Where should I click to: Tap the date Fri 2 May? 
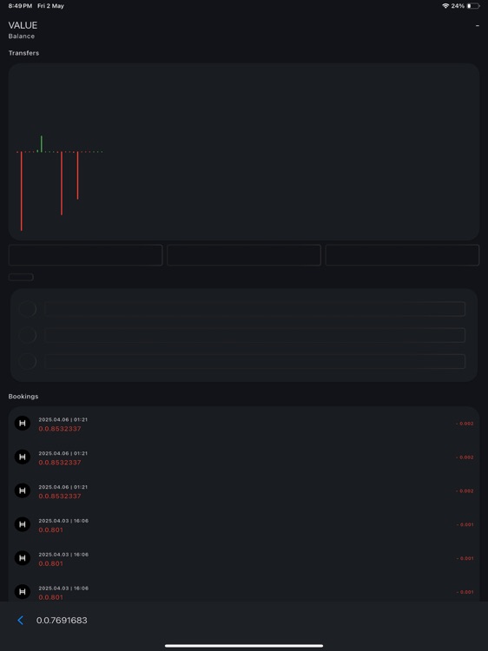50,6
